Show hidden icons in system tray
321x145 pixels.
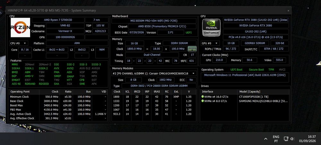265,139
